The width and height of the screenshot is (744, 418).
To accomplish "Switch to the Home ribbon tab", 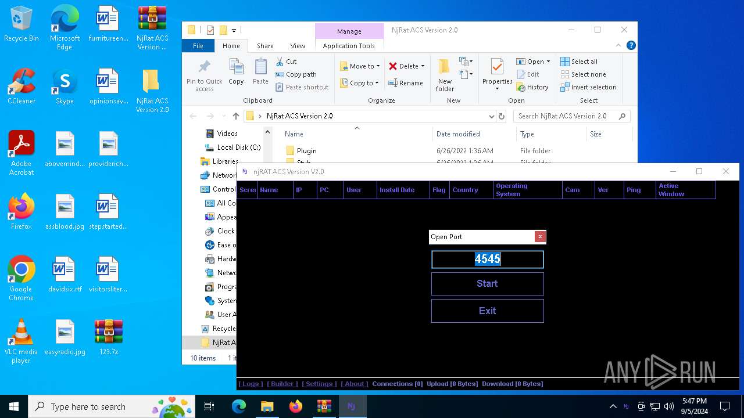I will [231, 46].
